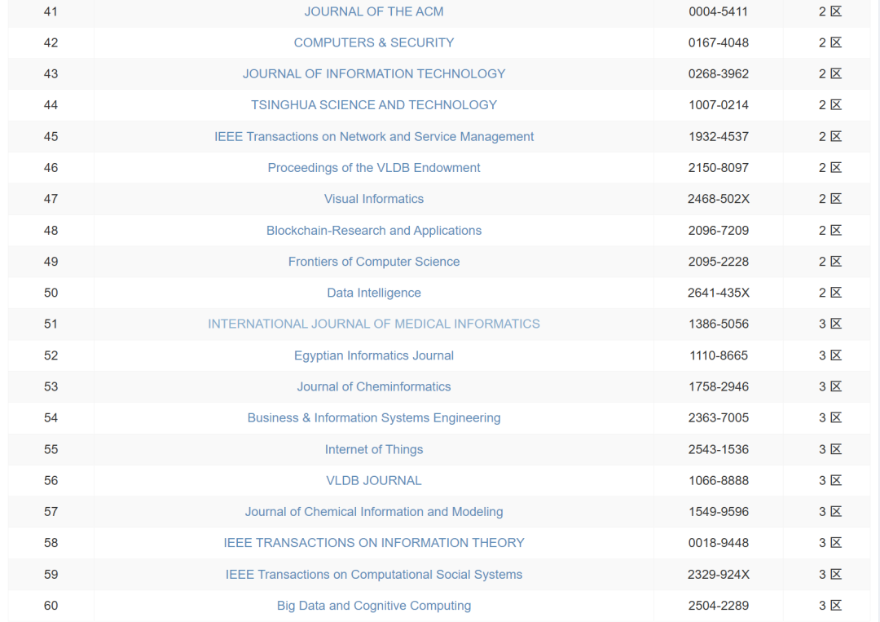This screenshot has width=880, height=622.
Task: Click row number 56 cell
Action: point(51,480)
